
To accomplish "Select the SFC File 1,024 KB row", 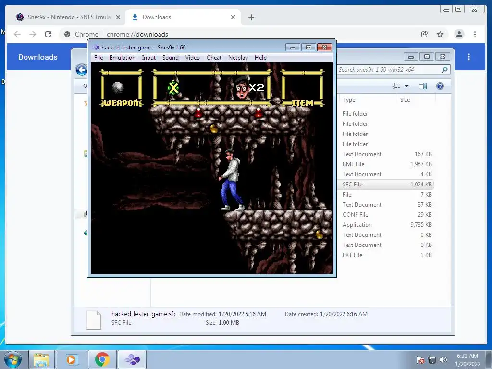I will pos(387,184).
